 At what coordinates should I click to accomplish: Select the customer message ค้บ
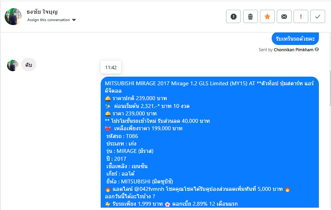pyautogui.click(x=29, y=65)
